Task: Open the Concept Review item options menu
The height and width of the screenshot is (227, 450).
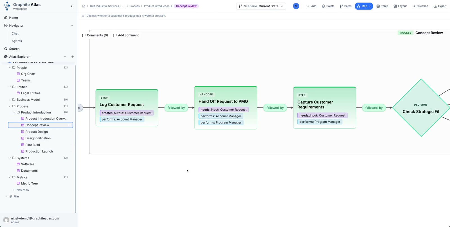Action: point(70,125)
